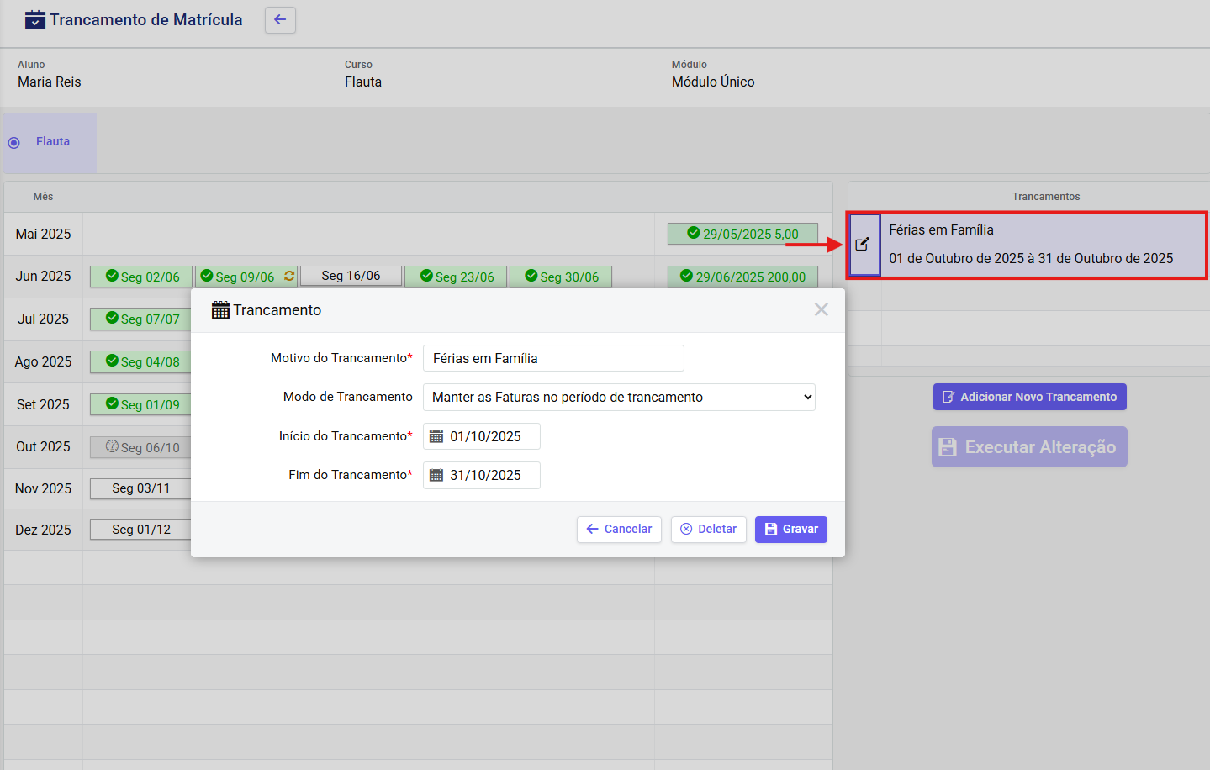
Task: Select the Seg 16/06 class entry
Action: (351, 276)
